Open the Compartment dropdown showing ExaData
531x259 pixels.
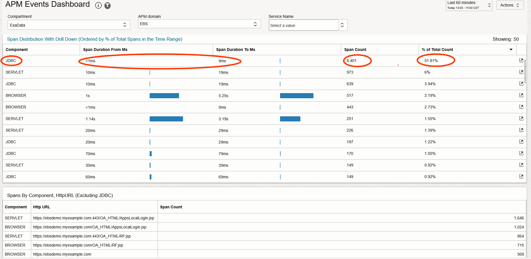125,25
